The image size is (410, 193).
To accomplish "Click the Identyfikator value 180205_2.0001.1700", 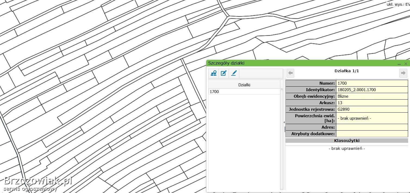I will (x=372, y=90).
